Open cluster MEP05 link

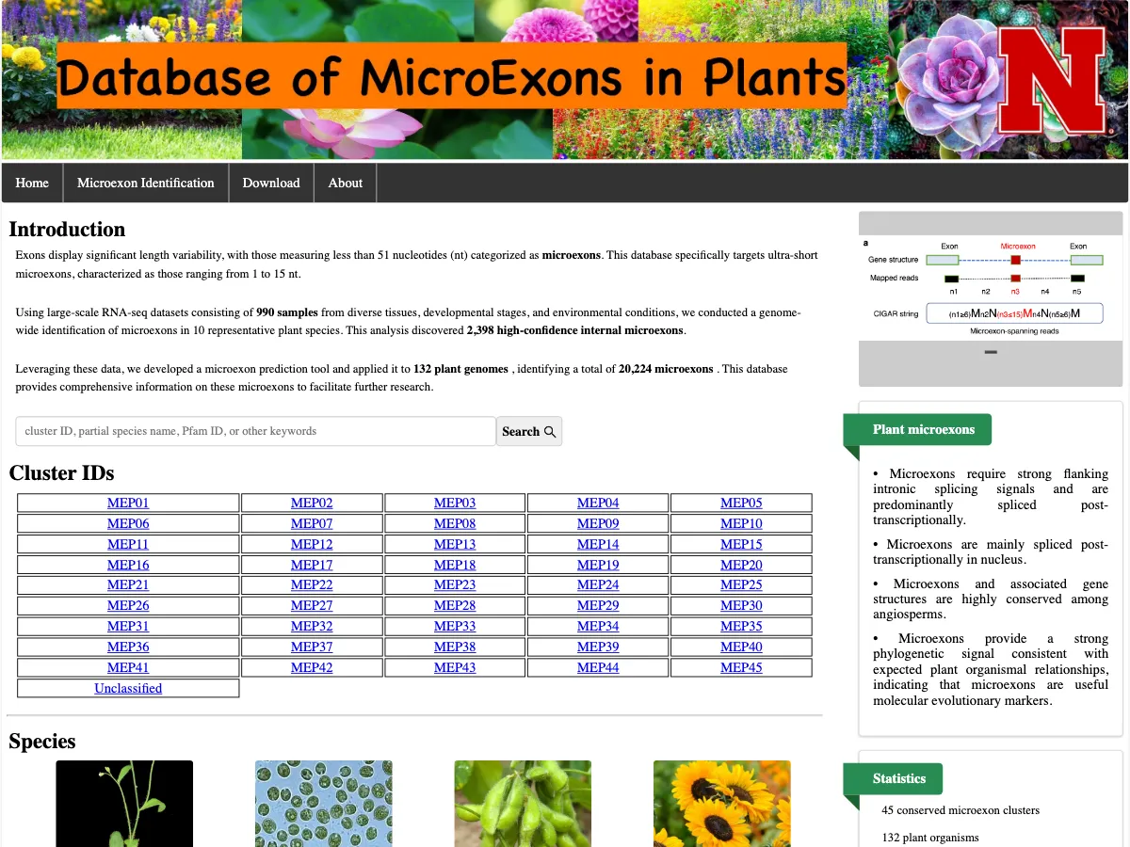741,503
